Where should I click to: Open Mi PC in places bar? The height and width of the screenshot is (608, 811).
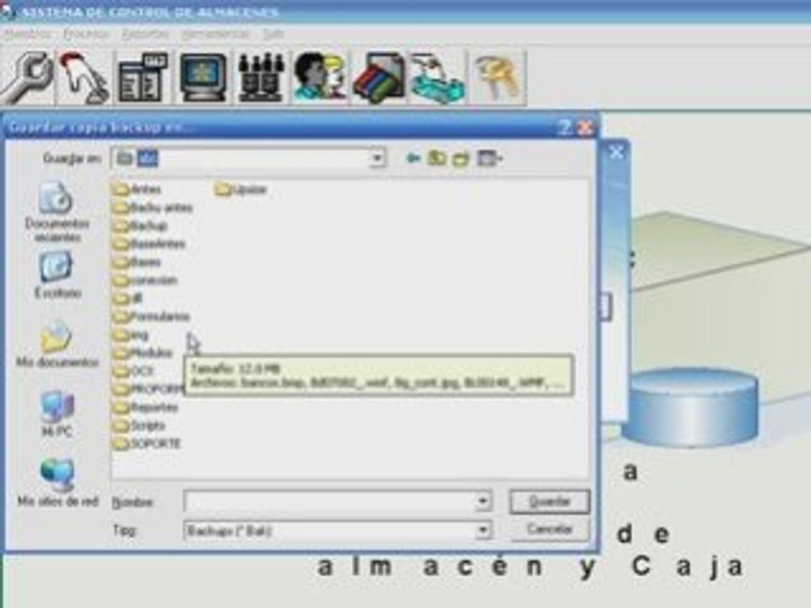[57, 414]
